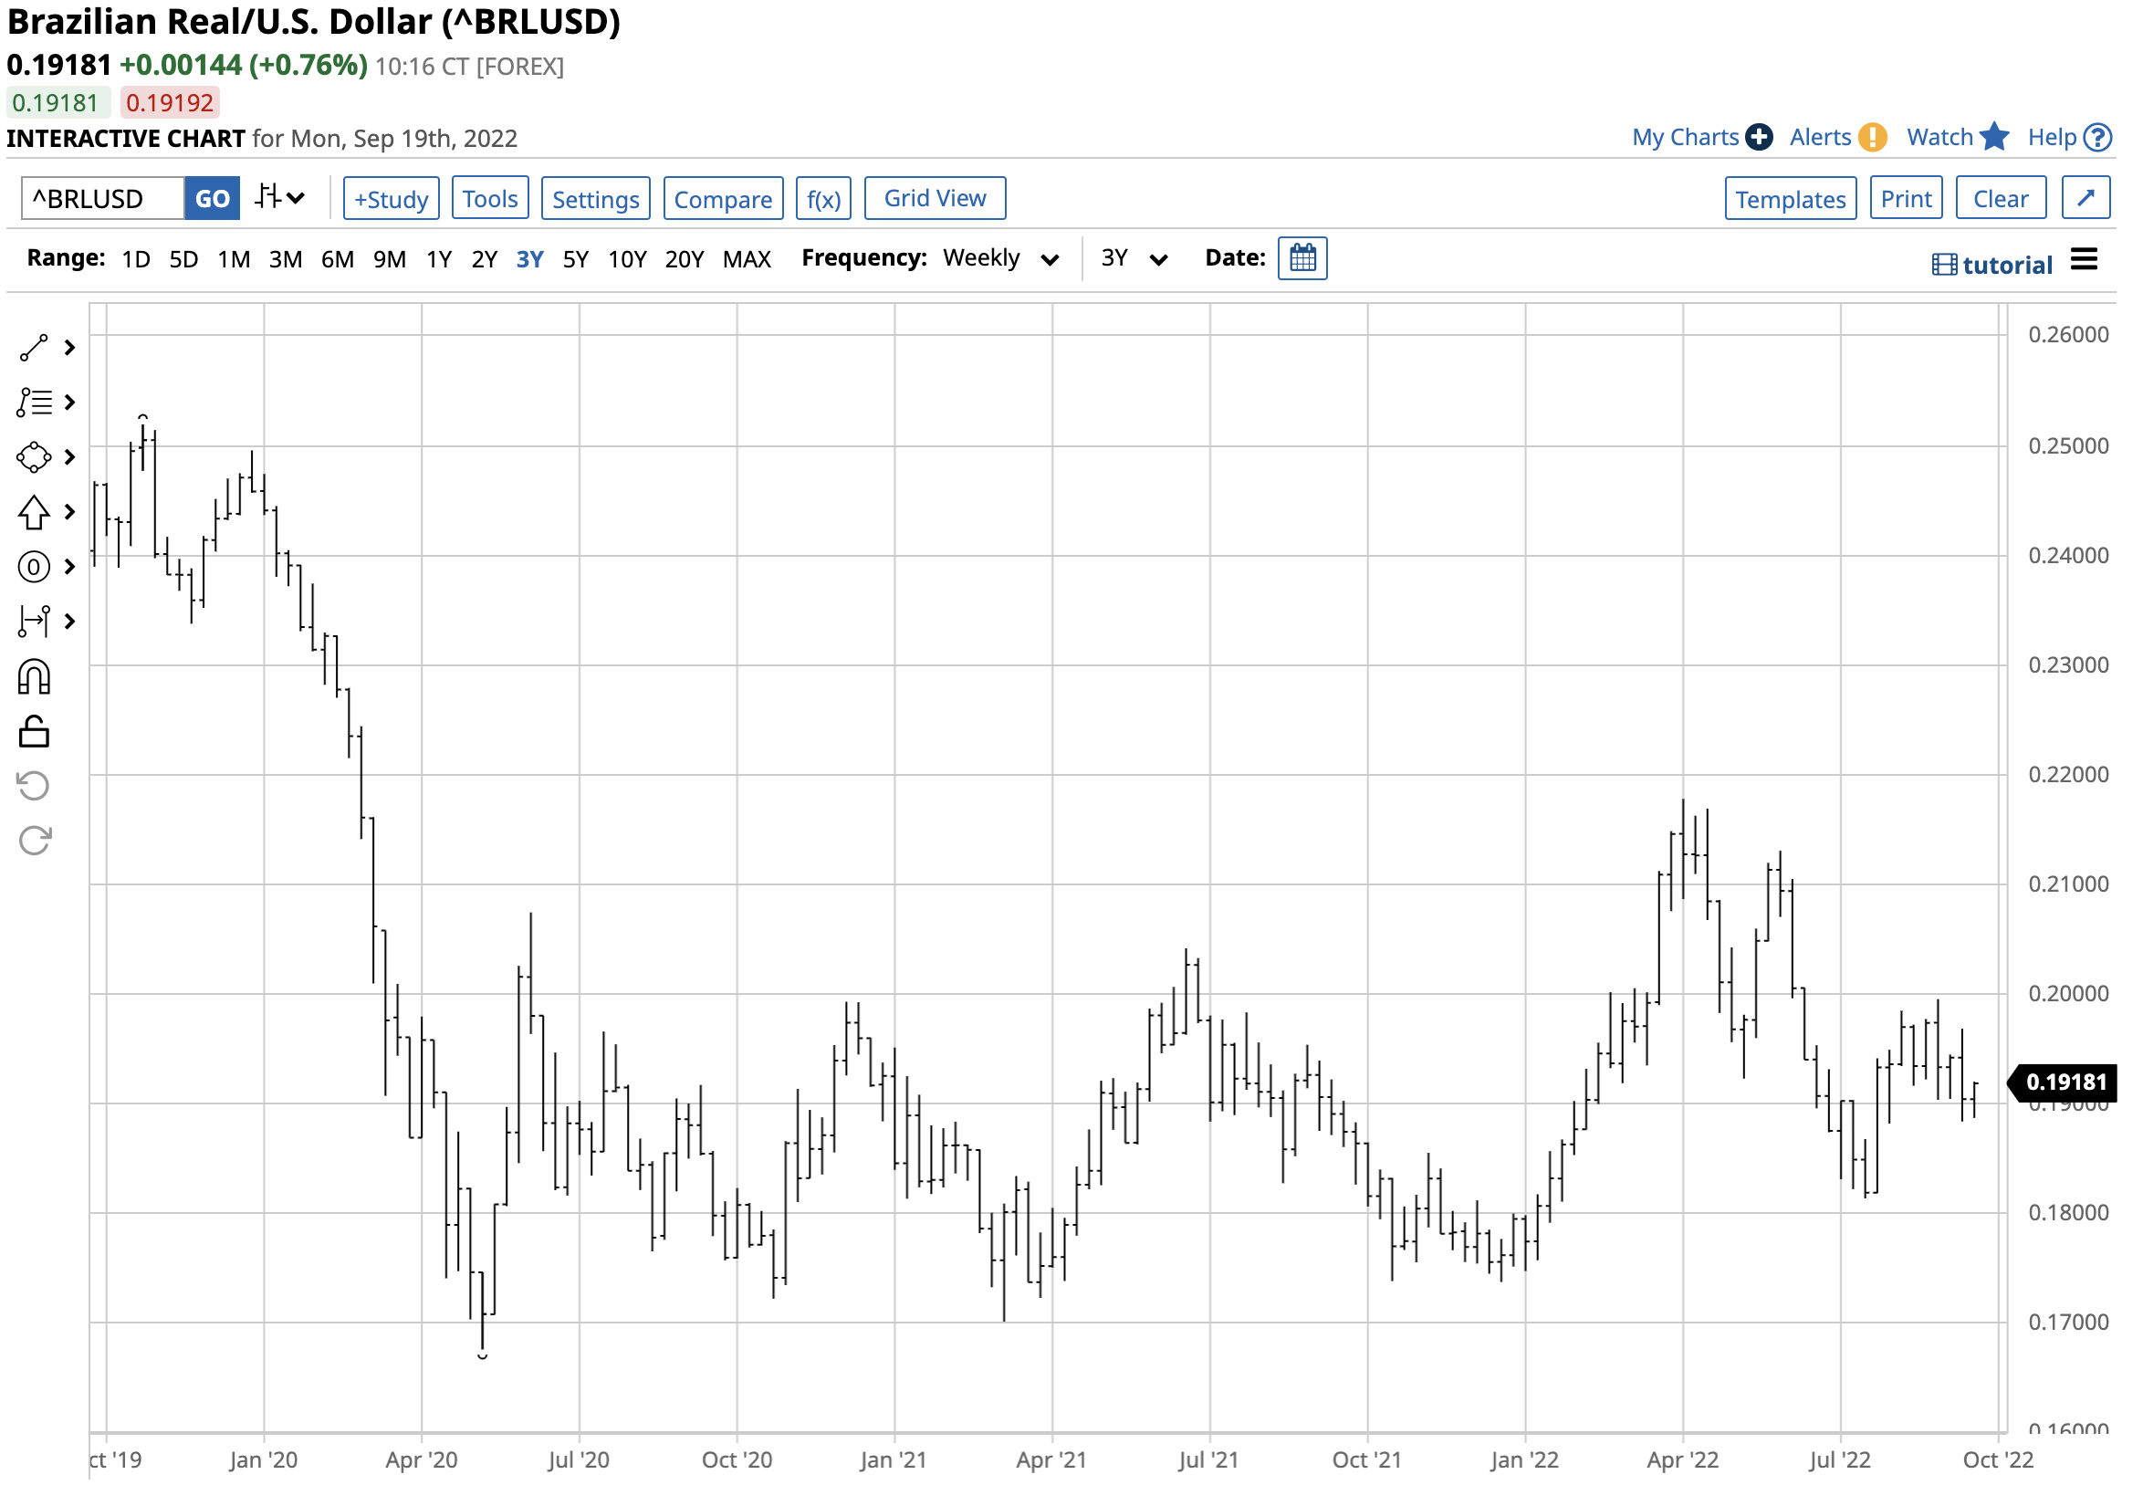Click the GO button
Screen dimensions: 2143x1506
pyautogui.click(x=213, y=200)
